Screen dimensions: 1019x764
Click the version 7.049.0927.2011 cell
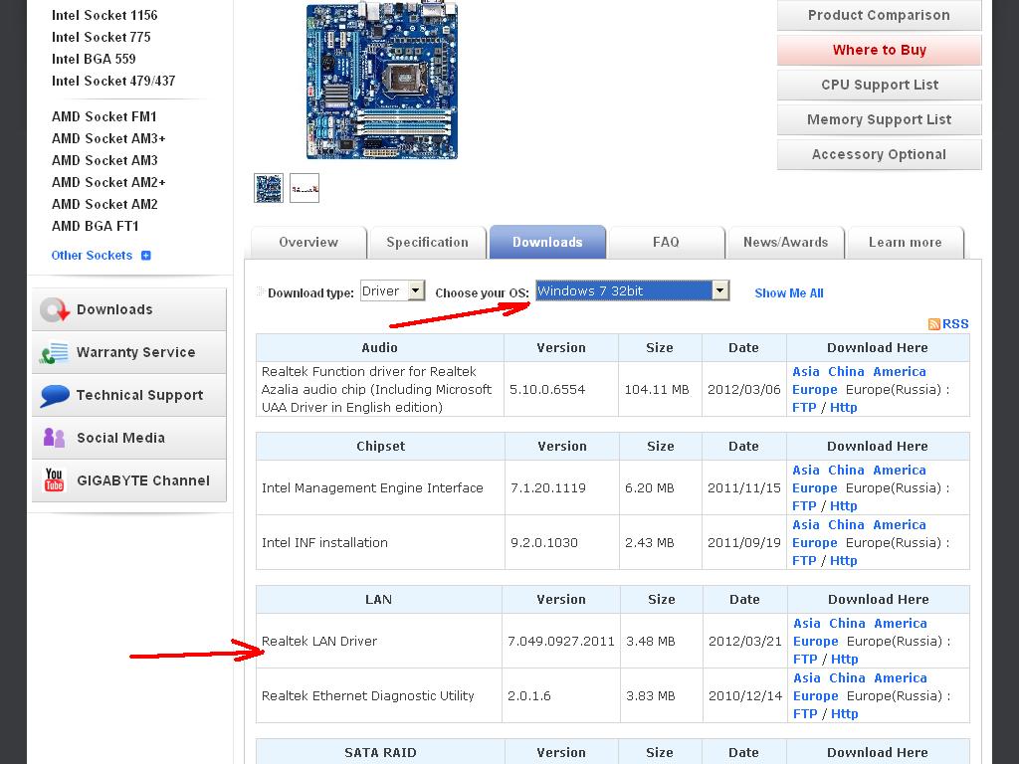pyautogui.click(x=561, y=642)
